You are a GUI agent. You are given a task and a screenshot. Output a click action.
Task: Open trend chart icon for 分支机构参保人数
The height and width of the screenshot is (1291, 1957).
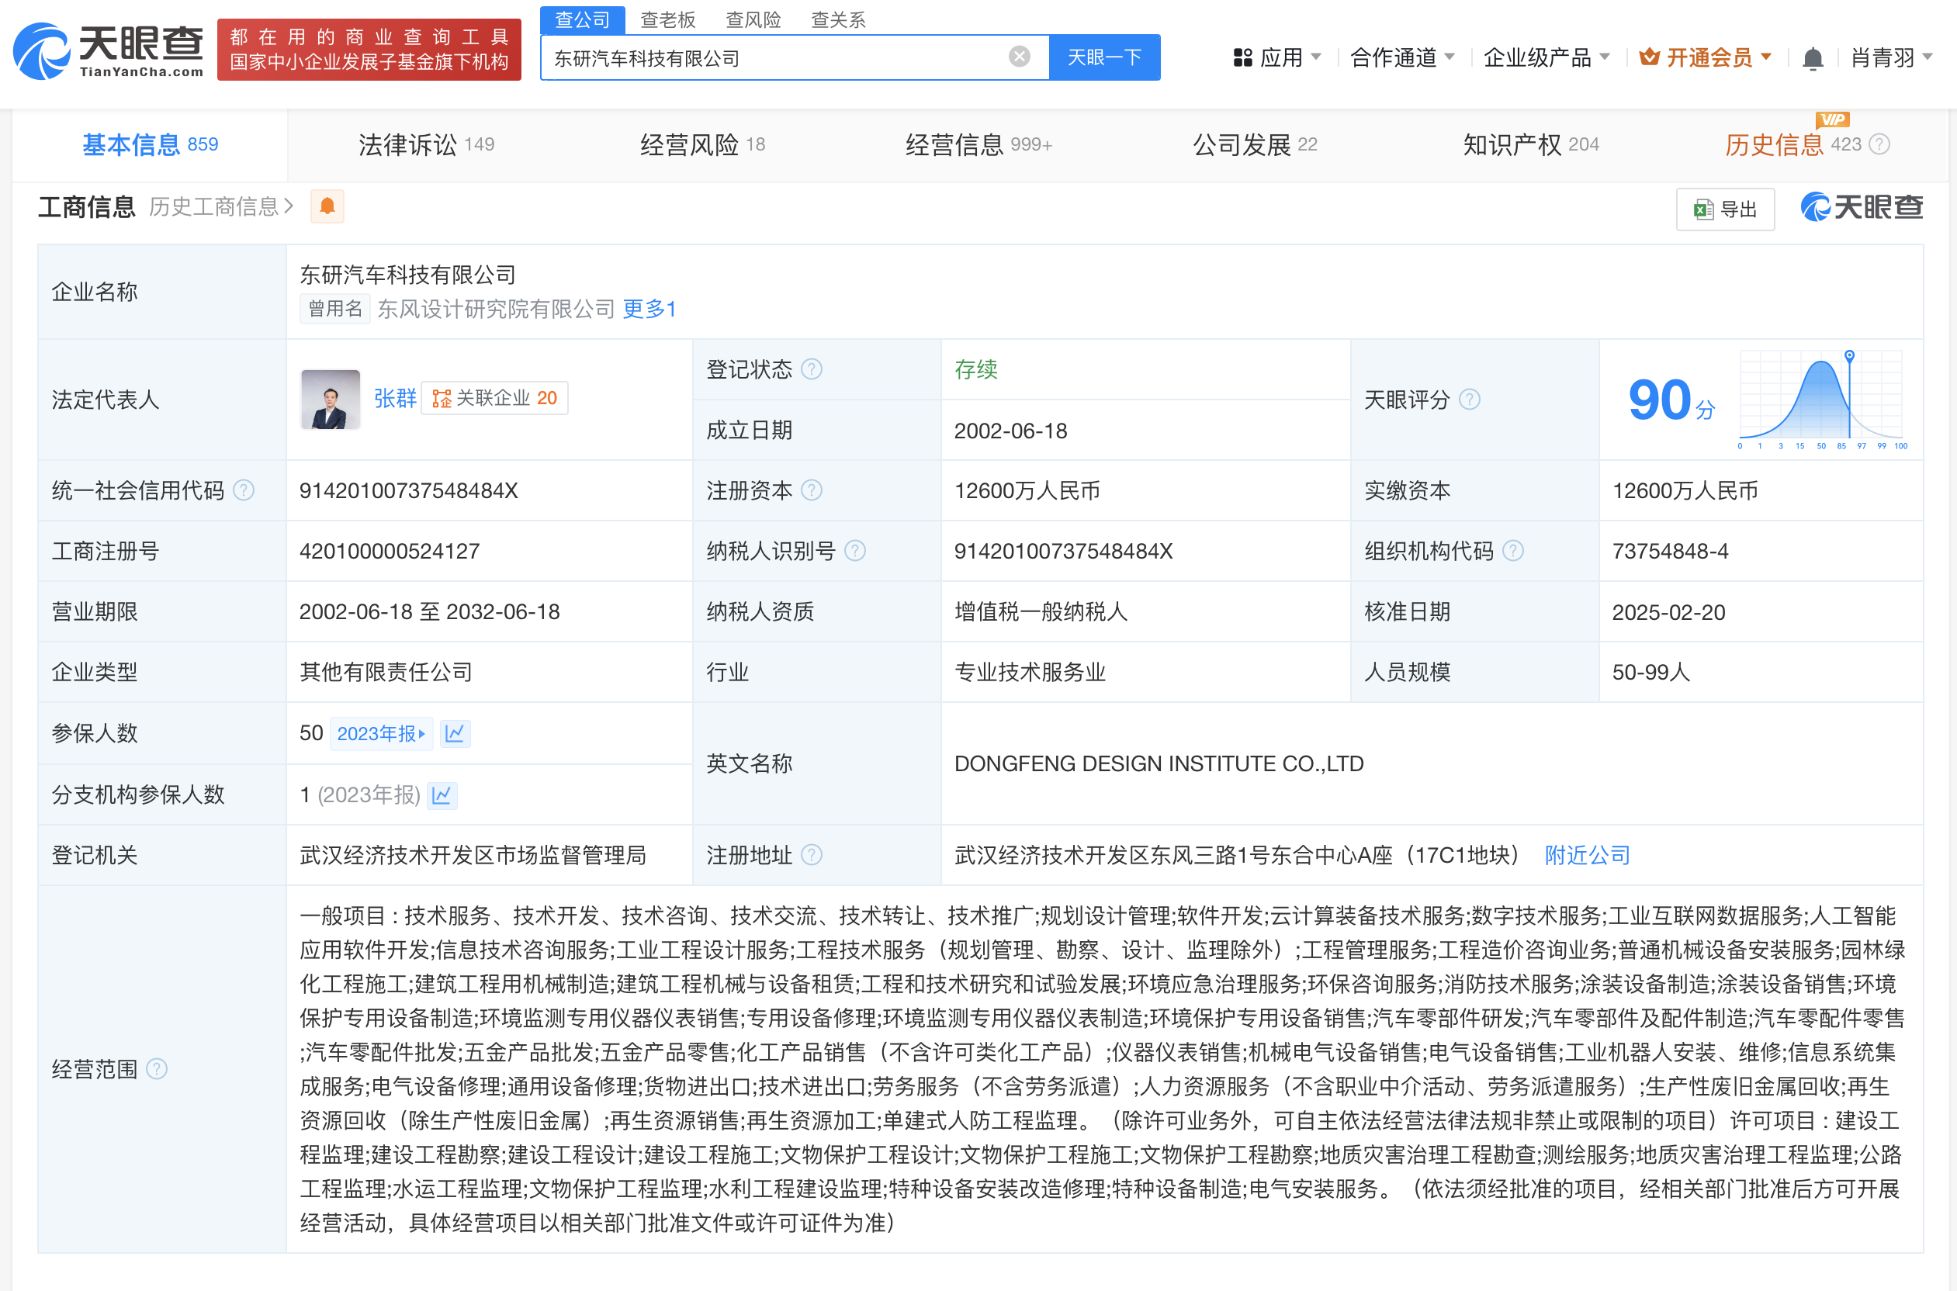tap(442, 794)
